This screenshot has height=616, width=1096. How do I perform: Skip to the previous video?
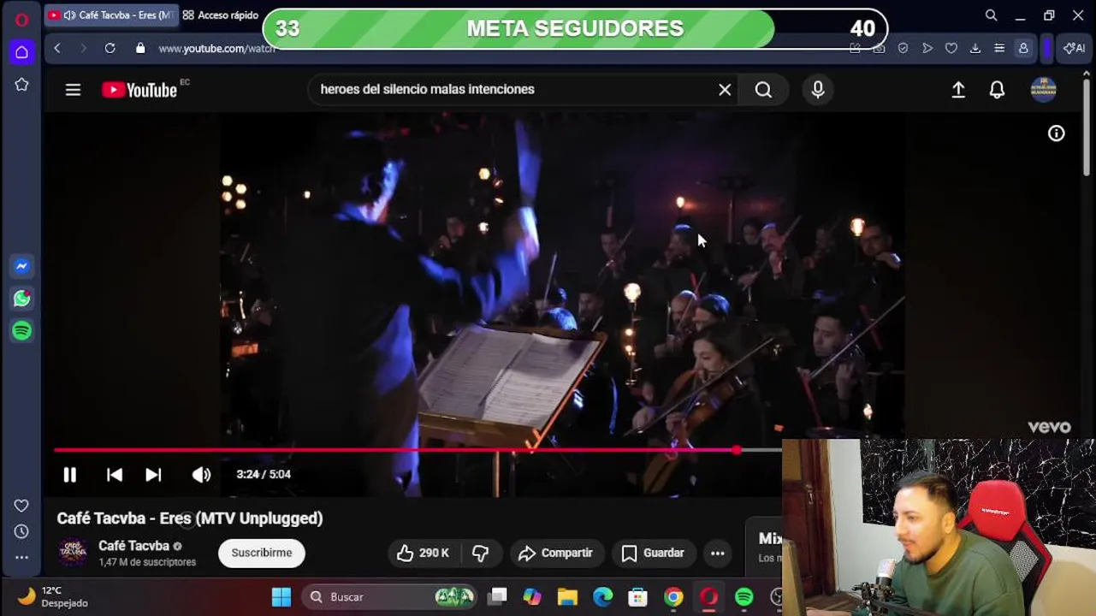click(114, 474)
